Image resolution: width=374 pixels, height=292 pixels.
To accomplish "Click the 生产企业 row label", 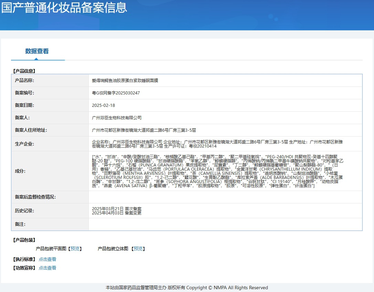I will tap(24, 144).
